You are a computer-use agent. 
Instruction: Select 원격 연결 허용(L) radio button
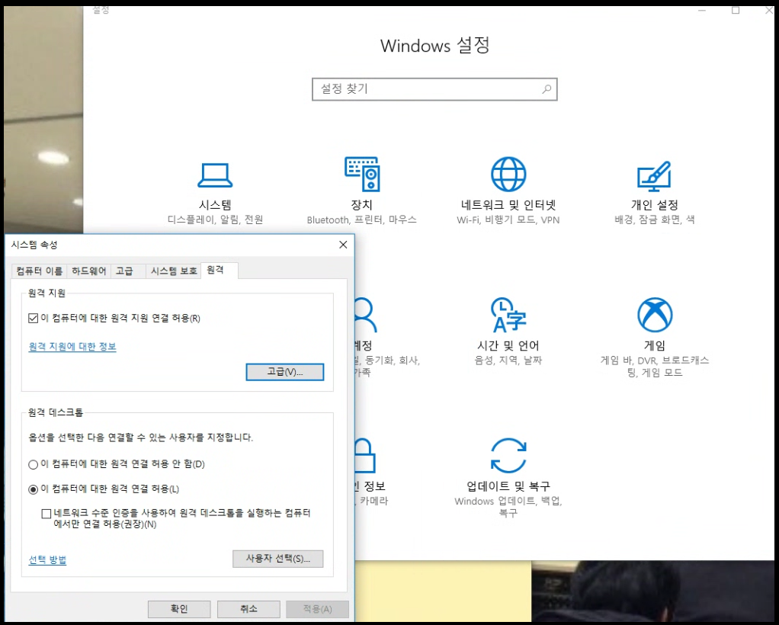tap(33, 489)
